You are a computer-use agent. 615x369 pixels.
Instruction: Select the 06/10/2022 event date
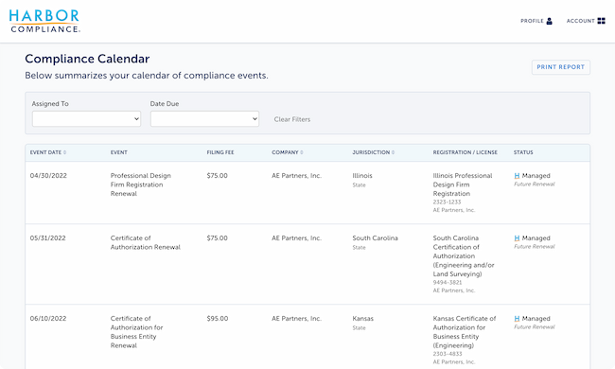coord(48,319)
